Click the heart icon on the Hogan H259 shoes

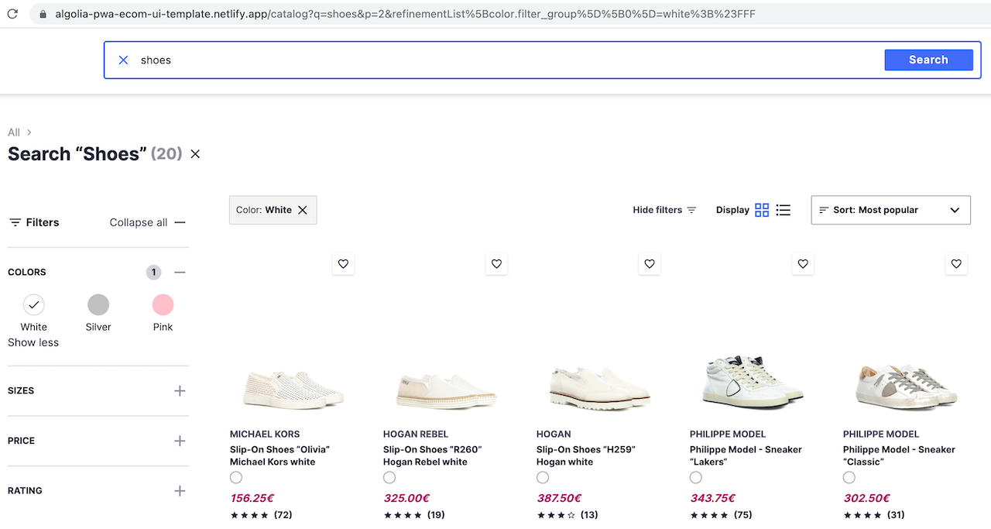point(649,263)
